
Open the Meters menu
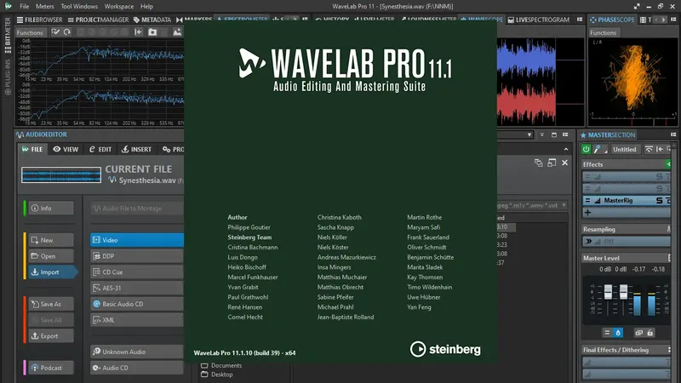tap(45, 7)
